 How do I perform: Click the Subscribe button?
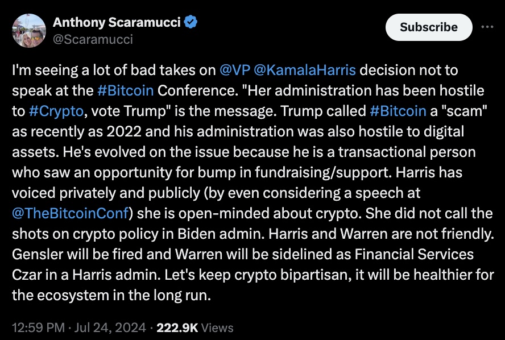[x=428, y=27]
